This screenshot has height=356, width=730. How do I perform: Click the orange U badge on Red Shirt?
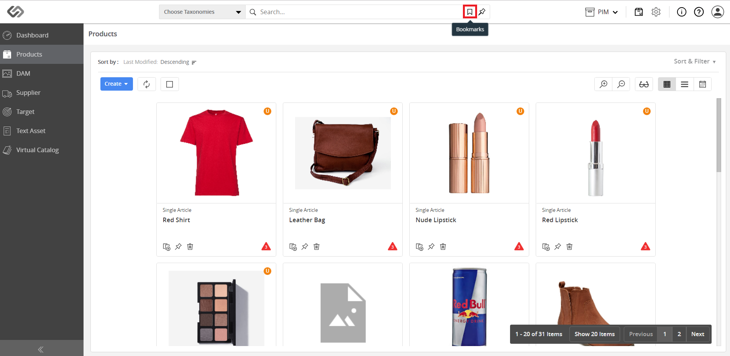coord(267,111)
